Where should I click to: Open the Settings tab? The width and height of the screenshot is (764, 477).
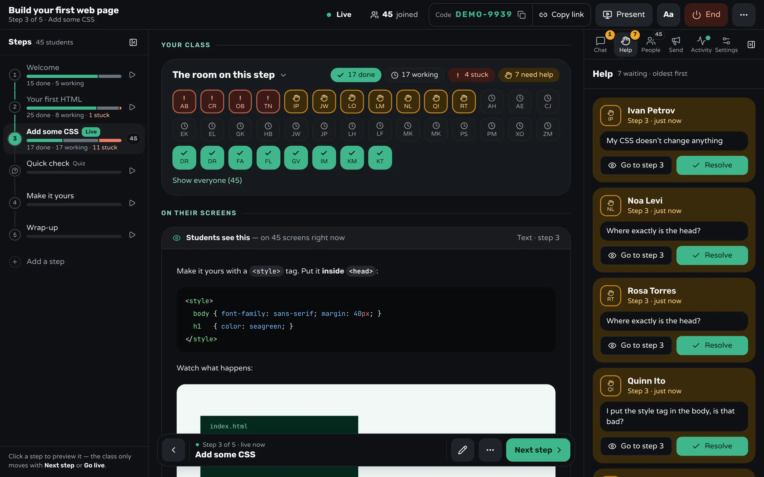click(726, 45)
